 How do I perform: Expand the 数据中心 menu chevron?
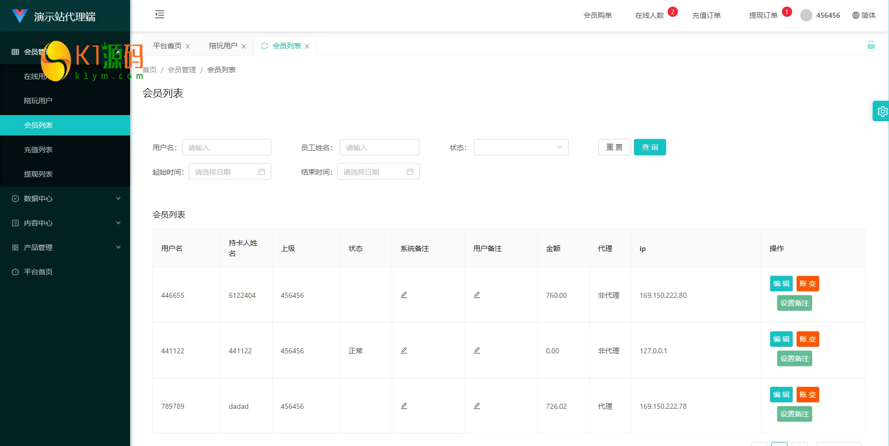tap(118, 199)
